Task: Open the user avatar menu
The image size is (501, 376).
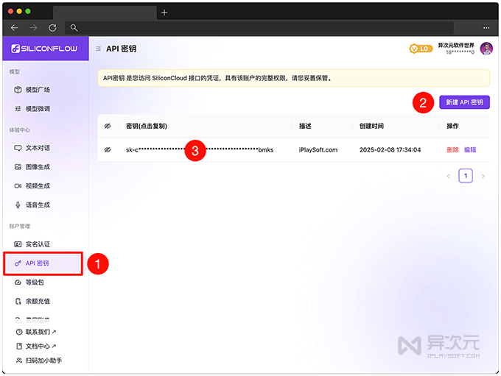Action: point(486,49)
